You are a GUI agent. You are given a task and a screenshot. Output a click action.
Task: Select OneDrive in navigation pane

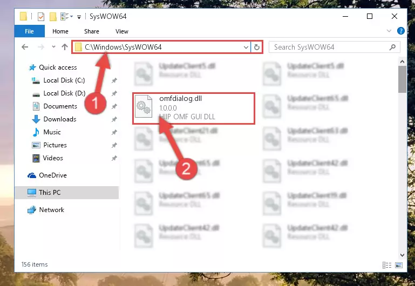click(53, 175)
